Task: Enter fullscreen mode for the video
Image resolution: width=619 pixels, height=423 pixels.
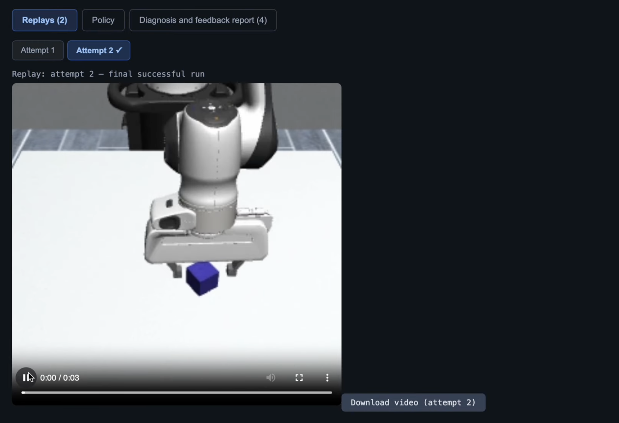Action: click(299, 377)
